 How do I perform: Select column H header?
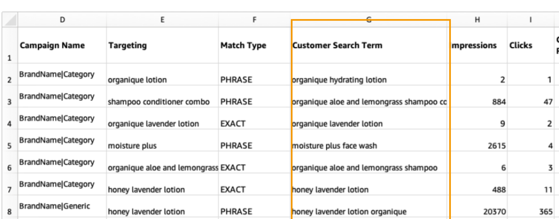click(x=477, y=20)
